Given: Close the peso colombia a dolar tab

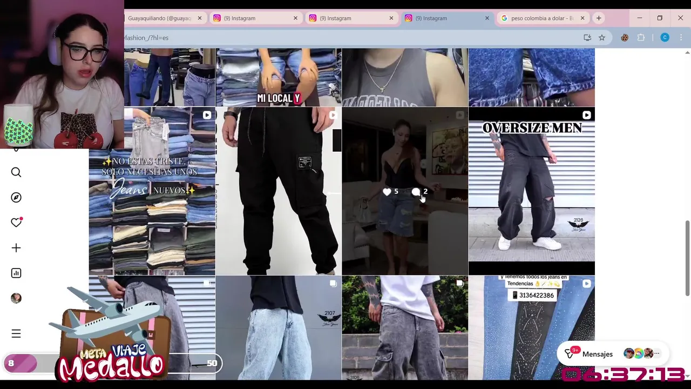Looking at the screenshot, I should coord(582,18).
